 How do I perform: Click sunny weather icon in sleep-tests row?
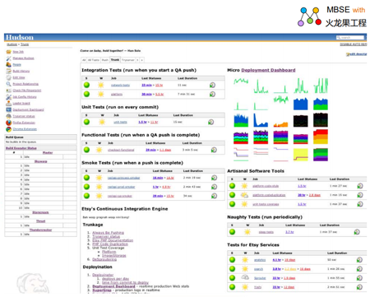click(x=247, y=232)
